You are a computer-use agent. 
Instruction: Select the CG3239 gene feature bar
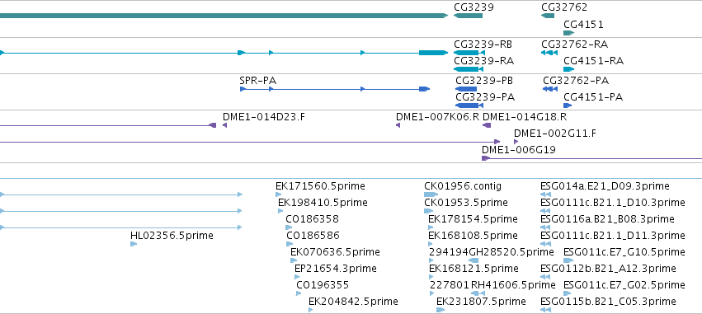tap(468, 16)
